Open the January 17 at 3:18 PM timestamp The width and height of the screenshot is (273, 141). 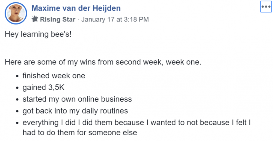click(115, 19)
